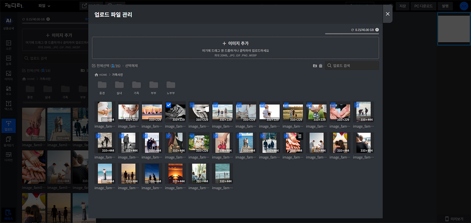Click the storage info exclamation icon

click(377, 30)
